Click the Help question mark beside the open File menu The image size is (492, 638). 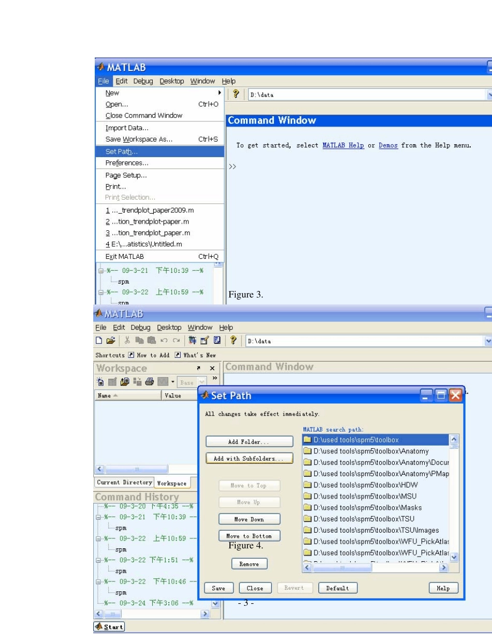click(236, 94)
